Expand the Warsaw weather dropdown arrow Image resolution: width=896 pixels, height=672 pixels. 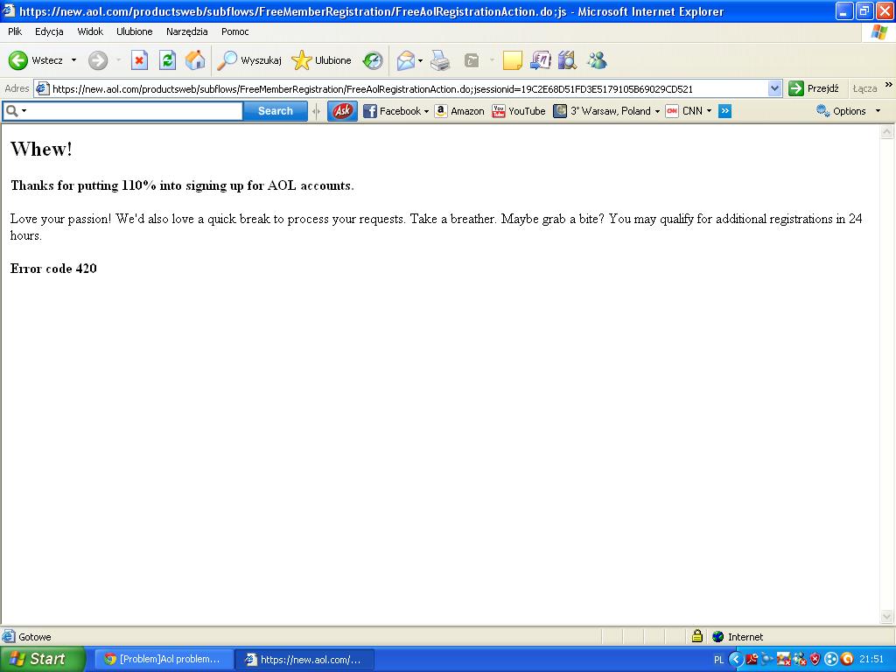(657, 111)
